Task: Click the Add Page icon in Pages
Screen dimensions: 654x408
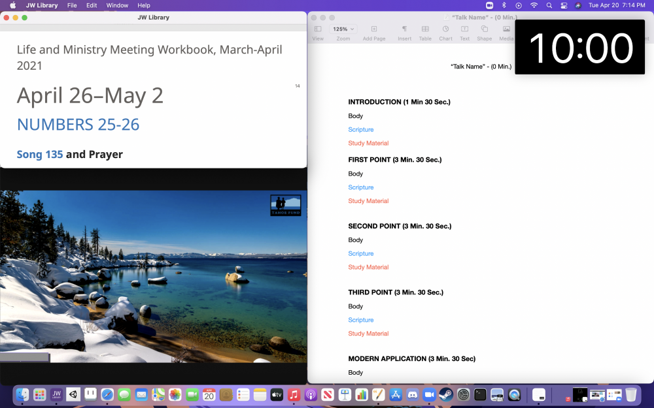Action: click(x=373, y=29)
